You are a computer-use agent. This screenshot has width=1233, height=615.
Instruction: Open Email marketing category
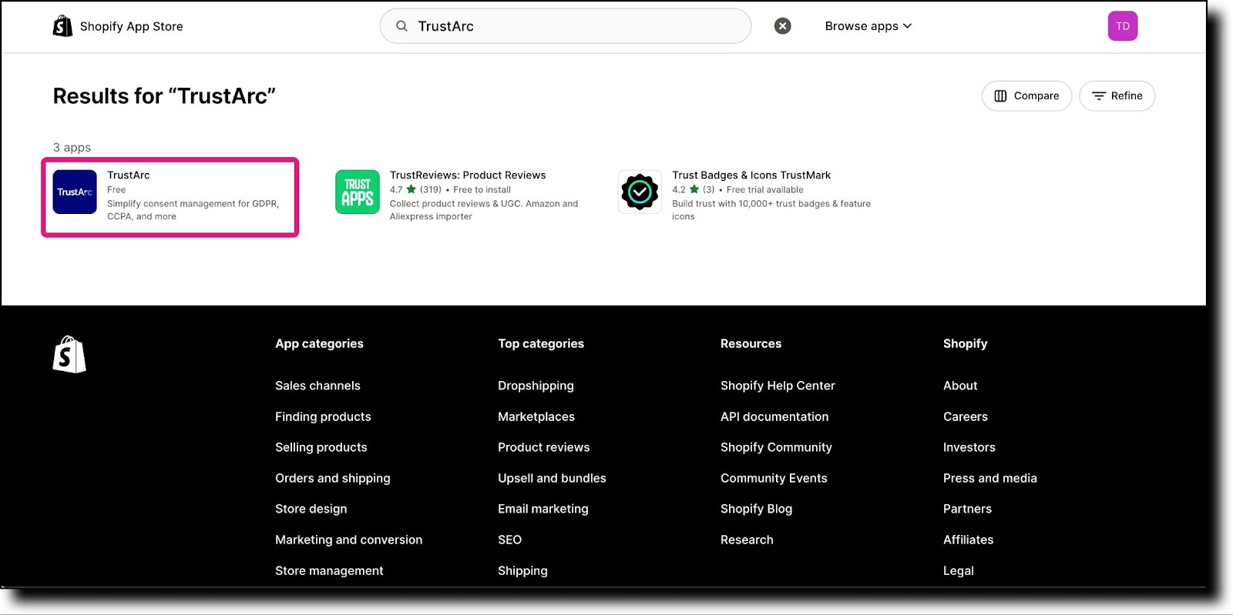(543, 509)
